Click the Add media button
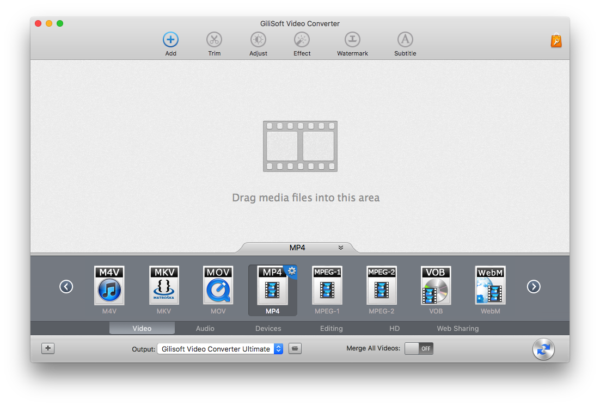 click(x=170, y=44)
